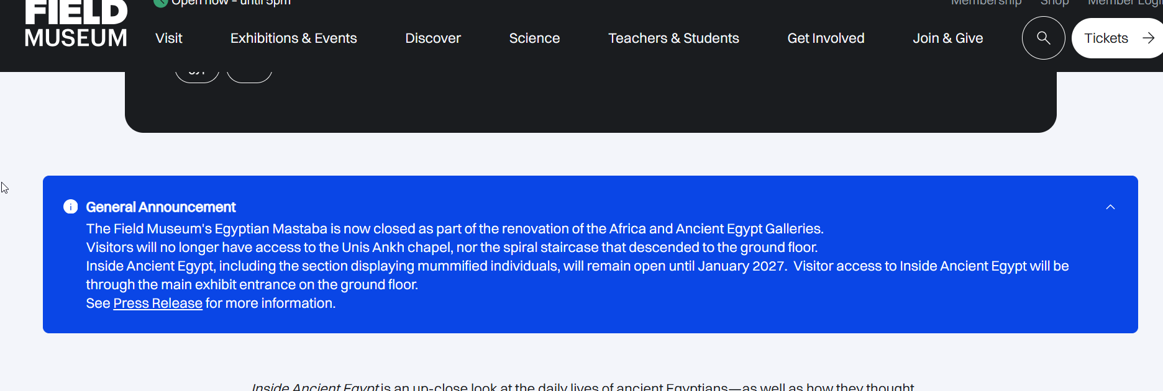Click the General Announcement heading
Screen dimensions: 1163x391
pos(161,207)
